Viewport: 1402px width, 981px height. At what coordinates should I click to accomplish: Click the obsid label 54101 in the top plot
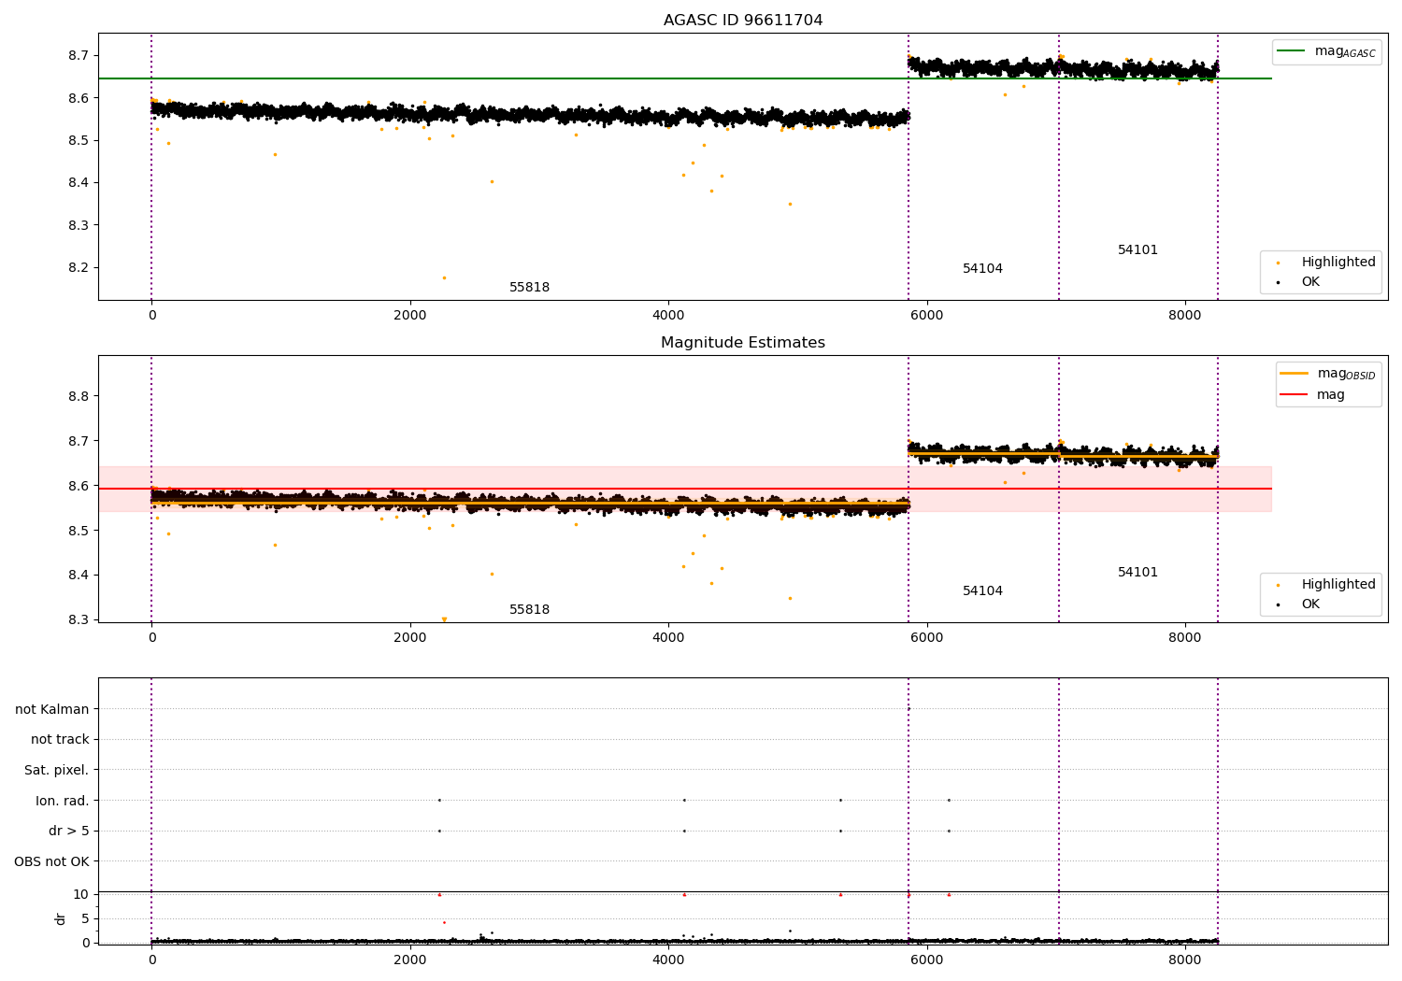click(x=1137, y=249)
